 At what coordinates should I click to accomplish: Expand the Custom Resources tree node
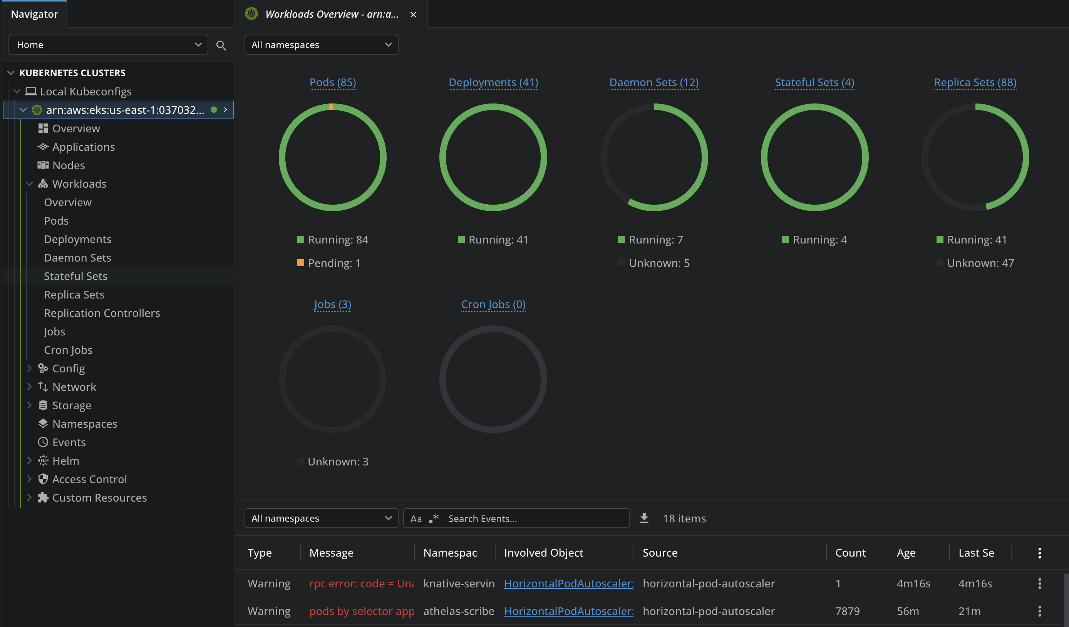(29, 497)
